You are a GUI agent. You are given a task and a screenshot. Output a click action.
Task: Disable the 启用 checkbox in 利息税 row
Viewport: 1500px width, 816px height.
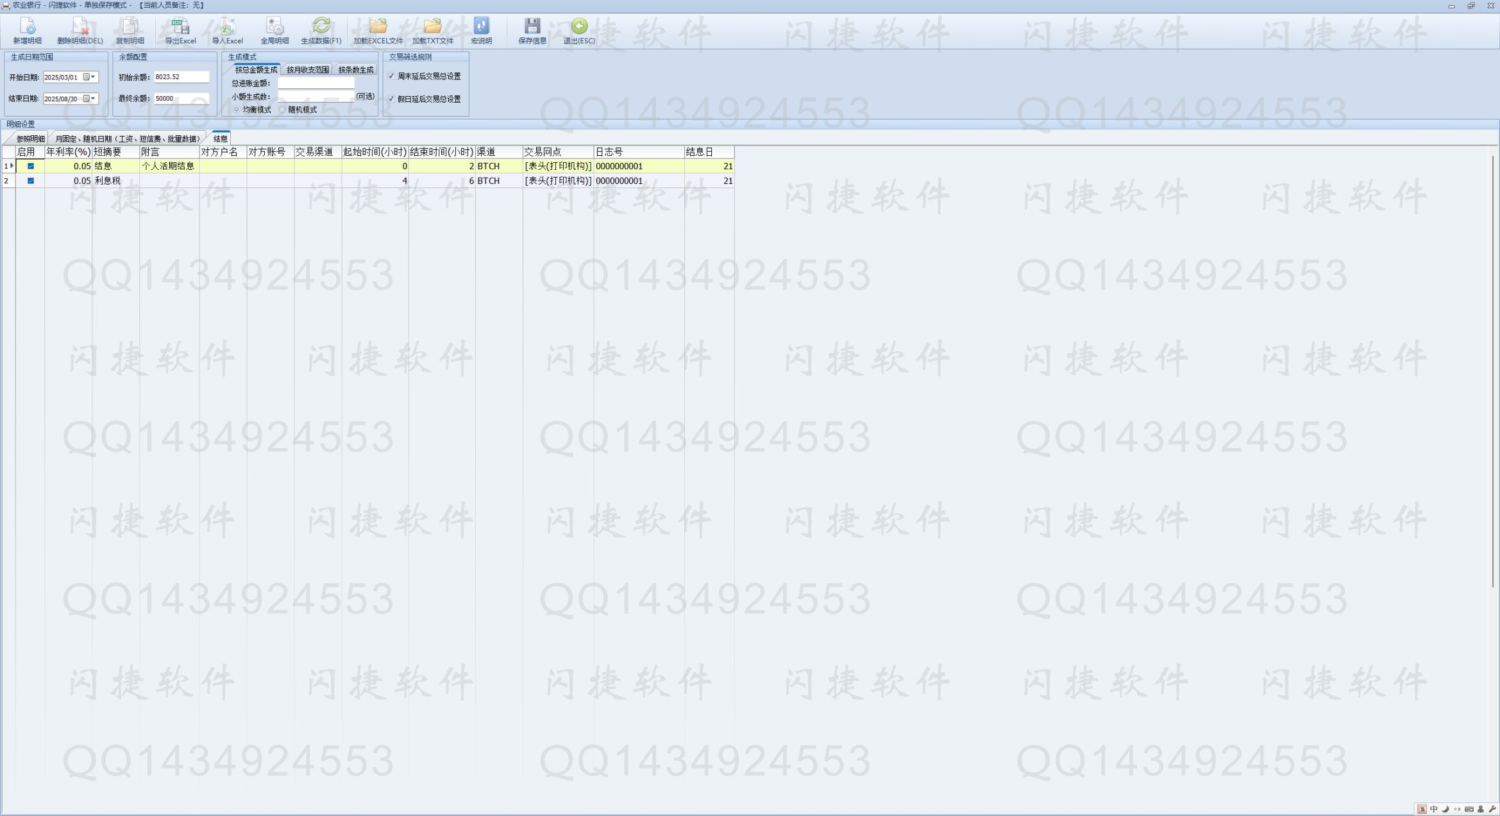30,181
